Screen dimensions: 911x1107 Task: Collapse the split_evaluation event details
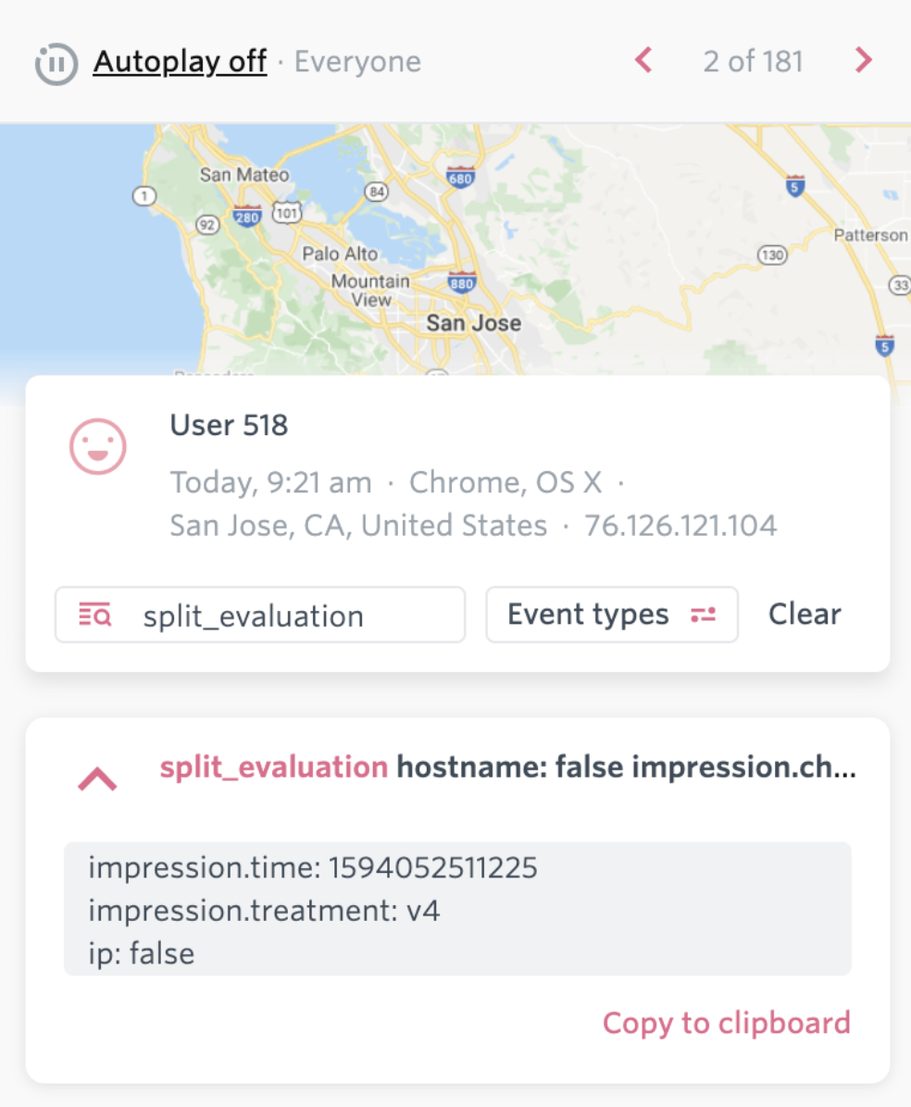(x=97, y=778)
